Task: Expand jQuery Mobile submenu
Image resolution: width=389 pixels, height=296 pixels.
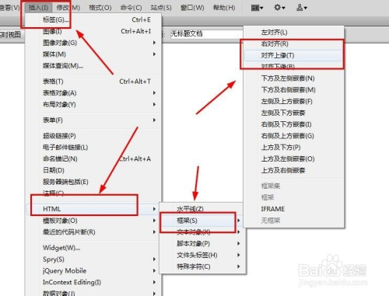Action: 93,271
